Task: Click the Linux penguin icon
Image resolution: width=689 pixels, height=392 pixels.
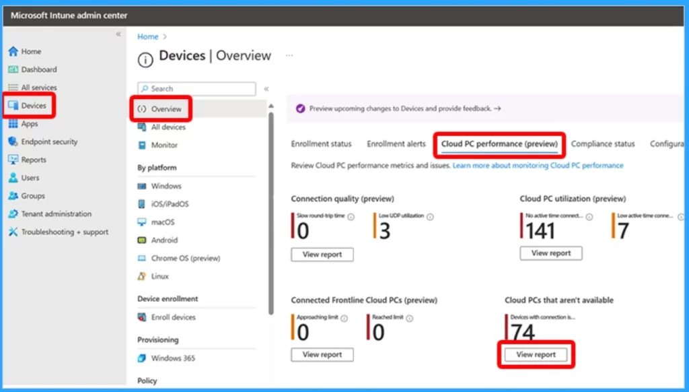Action: (141, 276)
